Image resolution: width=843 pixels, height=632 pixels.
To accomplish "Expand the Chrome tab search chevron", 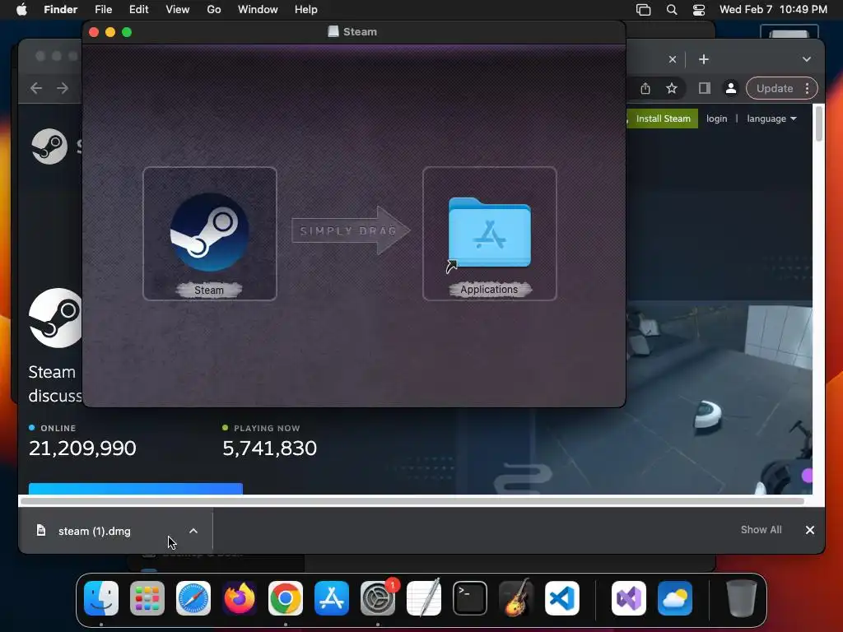I will 807,59.
